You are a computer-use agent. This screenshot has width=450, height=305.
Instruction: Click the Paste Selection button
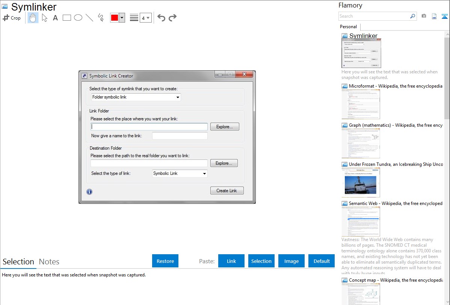point(261,261)
